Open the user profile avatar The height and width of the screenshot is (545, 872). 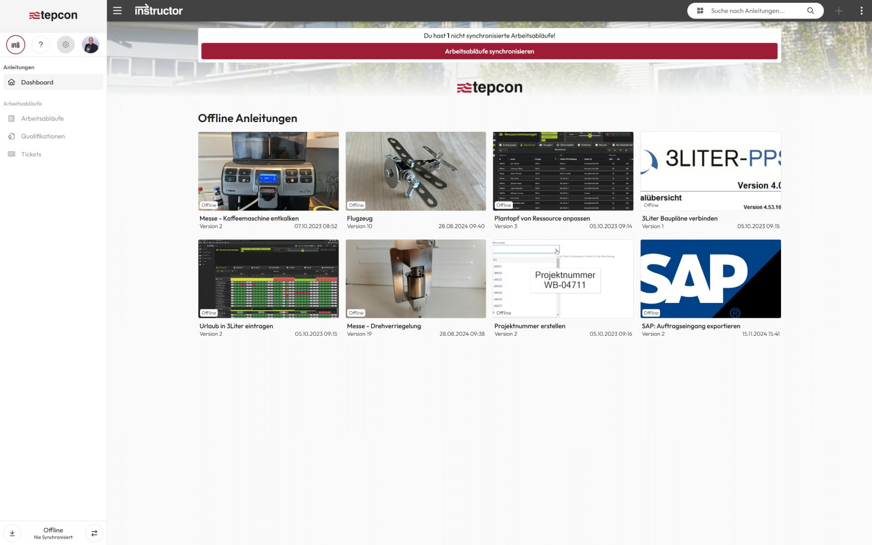90,45
